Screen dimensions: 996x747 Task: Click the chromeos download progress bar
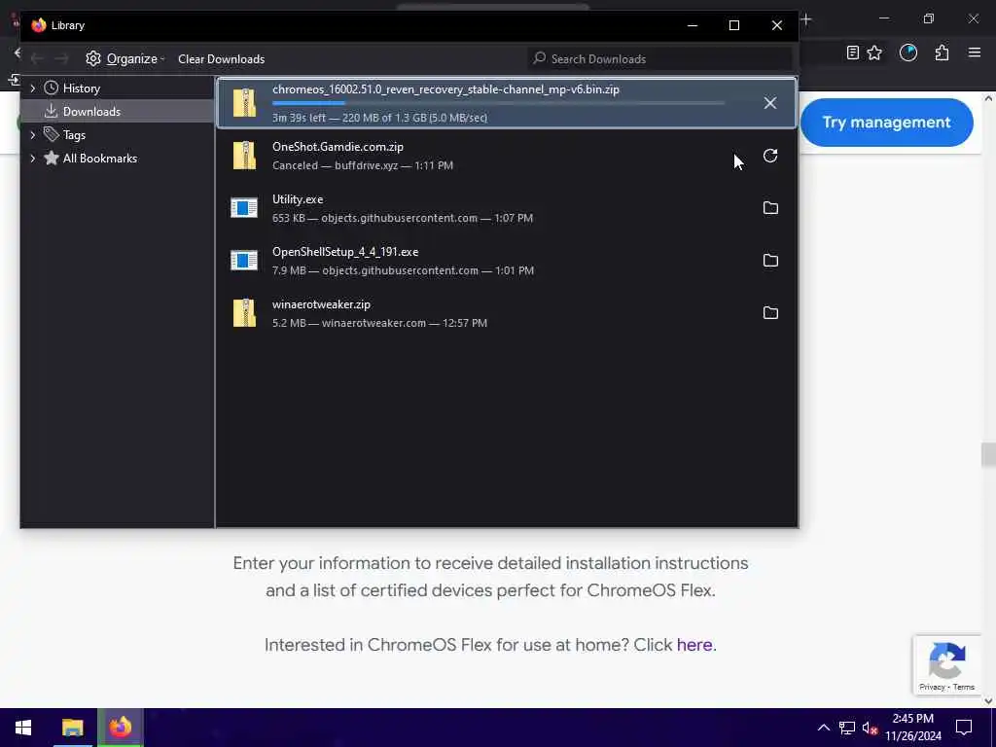click(498, 103)
